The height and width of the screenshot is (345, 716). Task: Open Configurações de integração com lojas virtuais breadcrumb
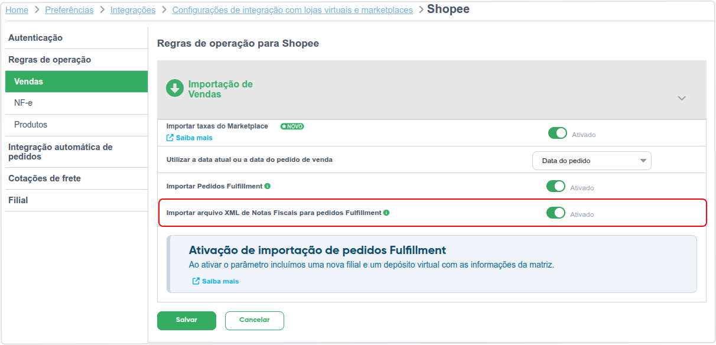pos(292,10)
